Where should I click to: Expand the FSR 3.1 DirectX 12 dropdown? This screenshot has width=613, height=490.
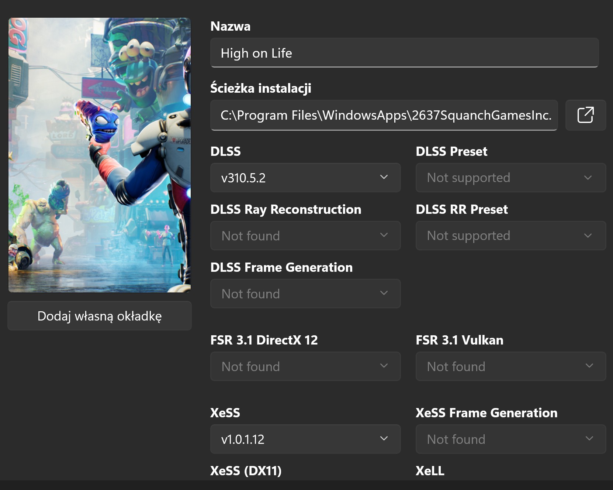click(305, 367)
